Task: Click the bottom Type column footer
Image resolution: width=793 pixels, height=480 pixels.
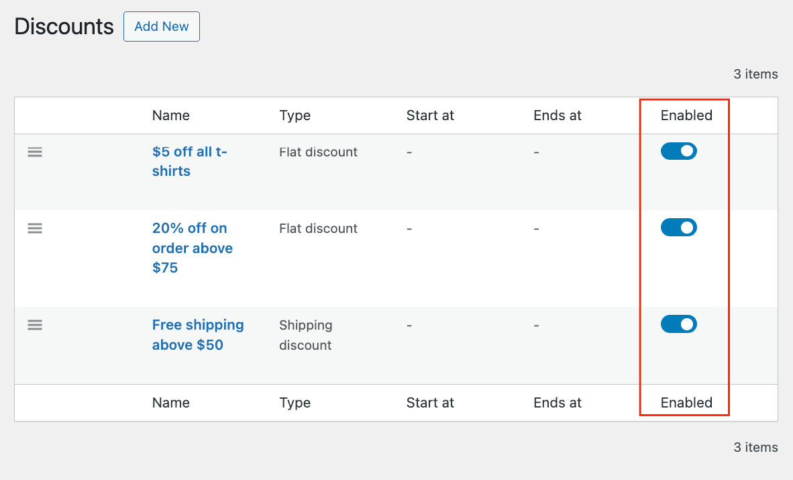Action: 295,403
